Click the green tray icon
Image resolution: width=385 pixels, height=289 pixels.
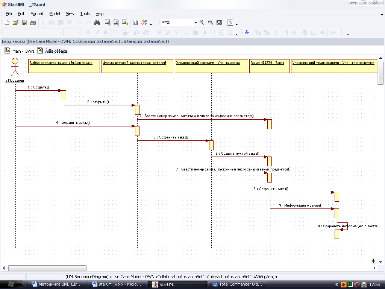click(350, 284)
